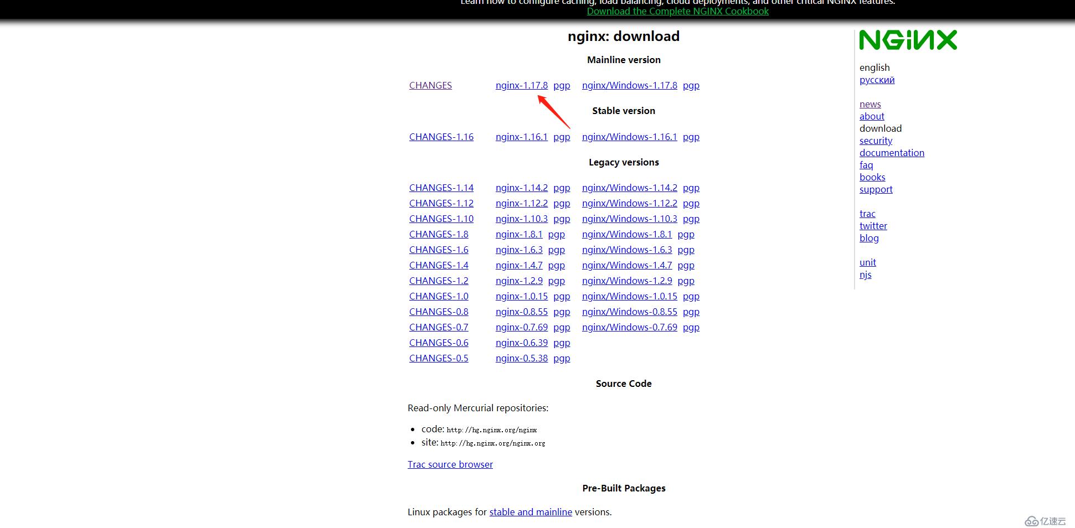
Task: Open CHANGES-0.7 link
Action: click(x=439, y=327)
